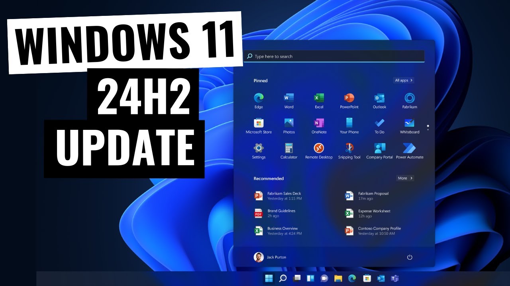Launch Word from pinned apps

tap(289, 100)
